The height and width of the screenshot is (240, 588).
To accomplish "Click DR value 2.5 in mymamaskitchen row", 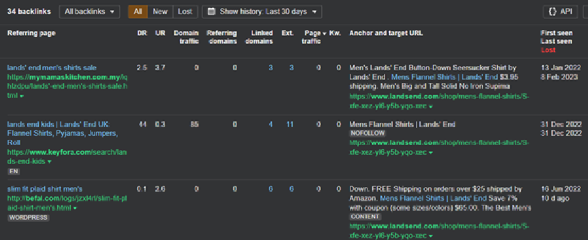I will [142, 68].
